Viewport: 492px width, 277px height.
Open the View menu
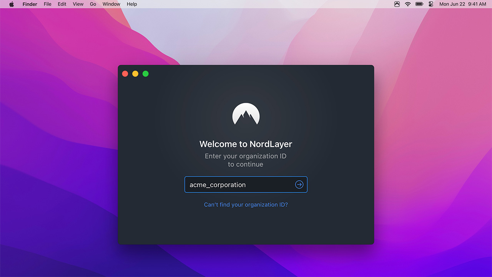coord(78,4)
